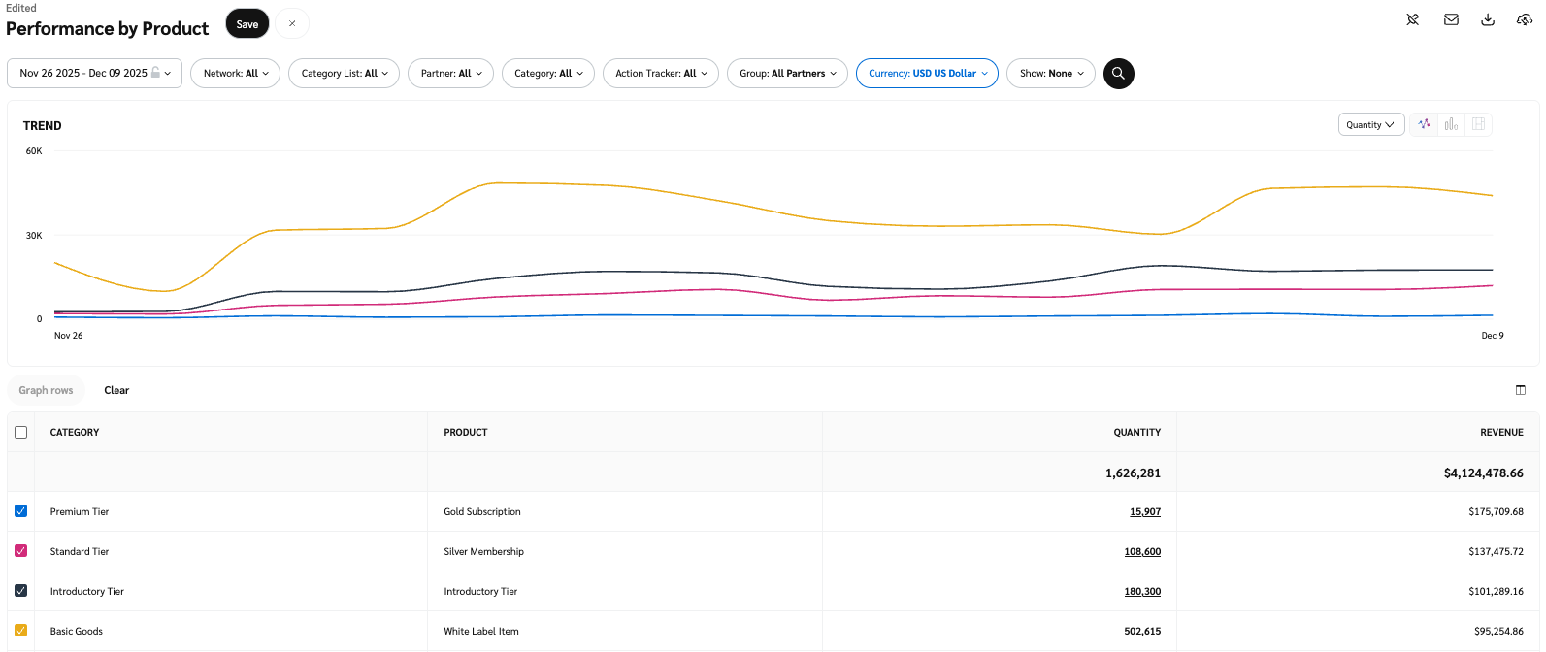
Task: Open the Quantity metric dropdown
Action: 1369,125
